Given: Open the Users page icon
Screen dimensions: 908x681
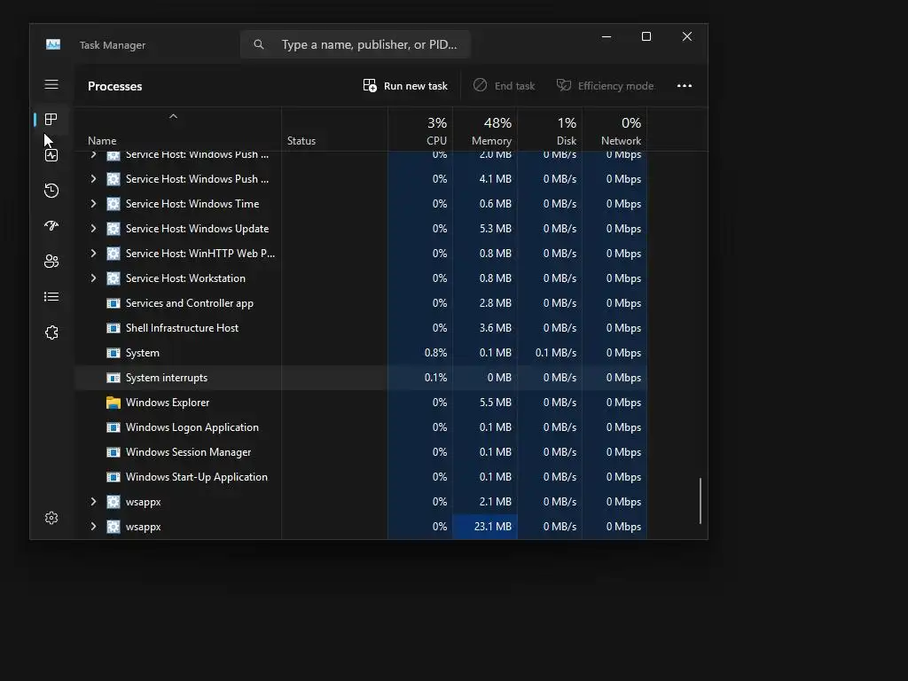Looking at the screenshot, I should tap(51, 262).
